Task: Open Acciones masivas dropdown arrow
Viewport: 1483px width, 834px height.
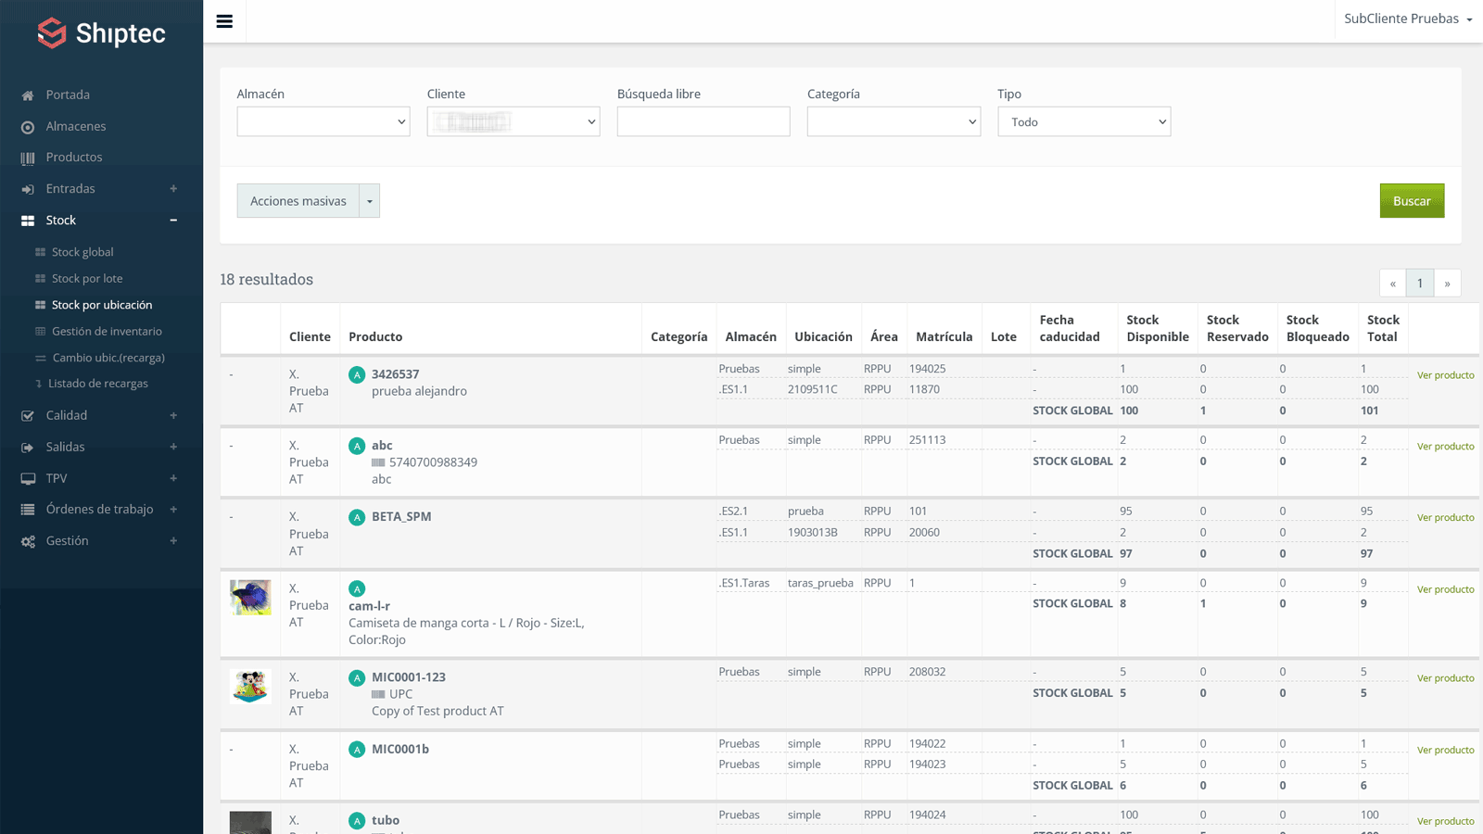Action: pos(370,201)
